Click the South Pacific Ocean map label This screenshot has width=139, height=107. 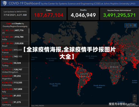55,85
